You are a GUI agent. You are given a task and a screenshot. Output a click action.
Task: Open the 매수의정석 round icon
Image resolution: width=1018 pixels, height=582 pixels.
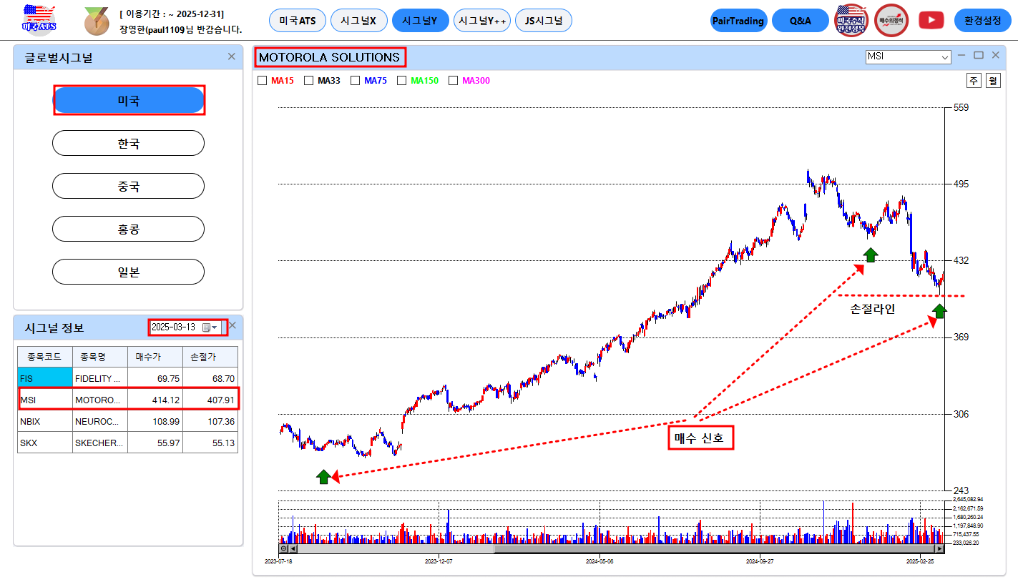point(891,20)
